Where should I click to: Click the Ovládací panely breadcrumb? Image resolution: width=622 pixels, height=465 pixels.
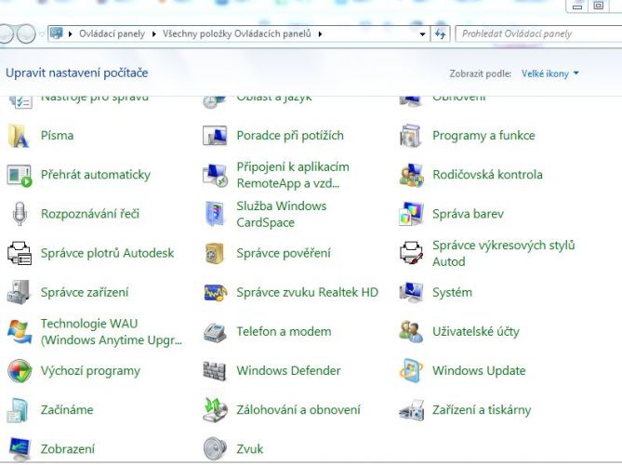point(112,33)
